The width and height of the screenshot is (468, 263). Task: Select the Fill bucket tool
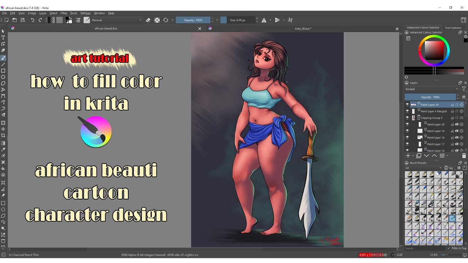pos(3,169)
